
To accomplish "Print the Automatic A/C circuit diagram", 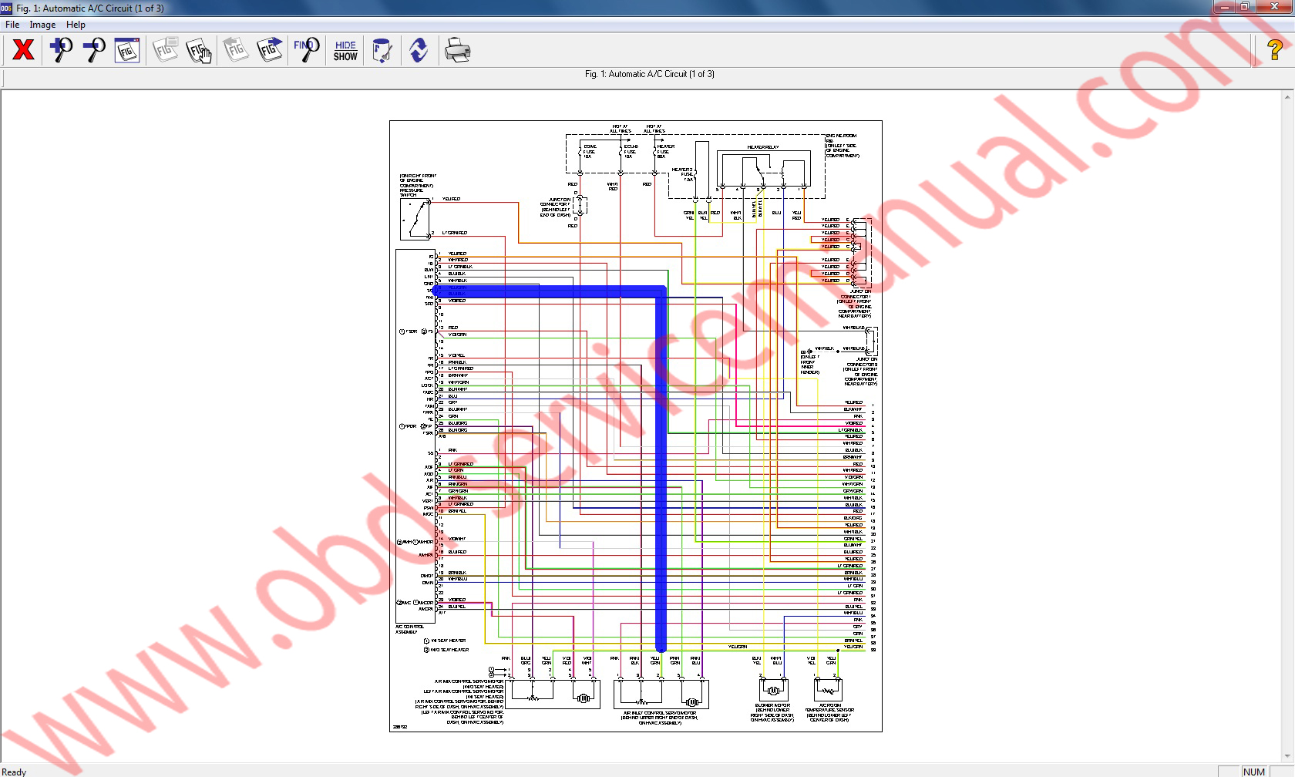I will point(458,50).
